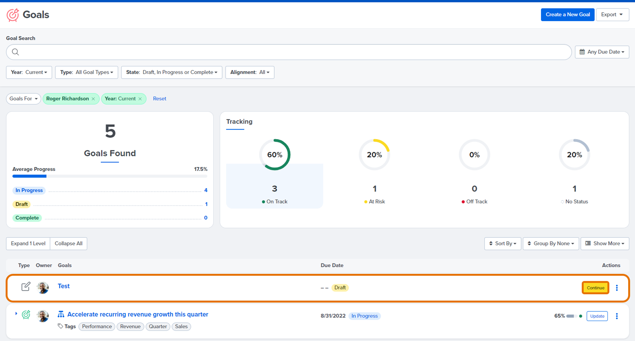Click the Tags label icon
This screenshot has height=341, width=635.
(61, 326)
